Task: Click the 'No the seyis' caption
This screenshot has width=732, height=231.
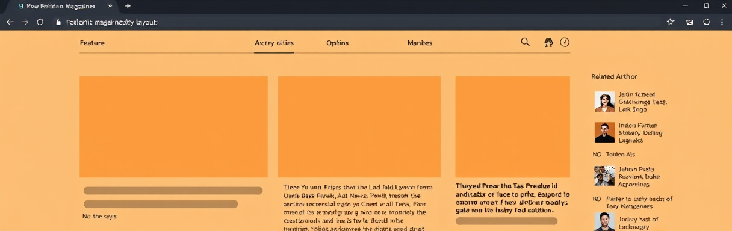Action: point(99,216)
